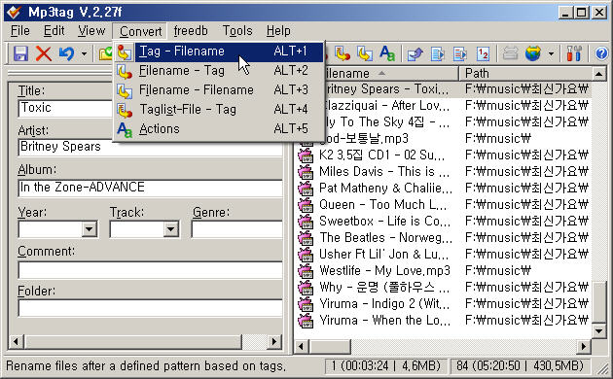The image size is (613, 379).
Task: Open the Tools menu
Action: pos(237,31)
